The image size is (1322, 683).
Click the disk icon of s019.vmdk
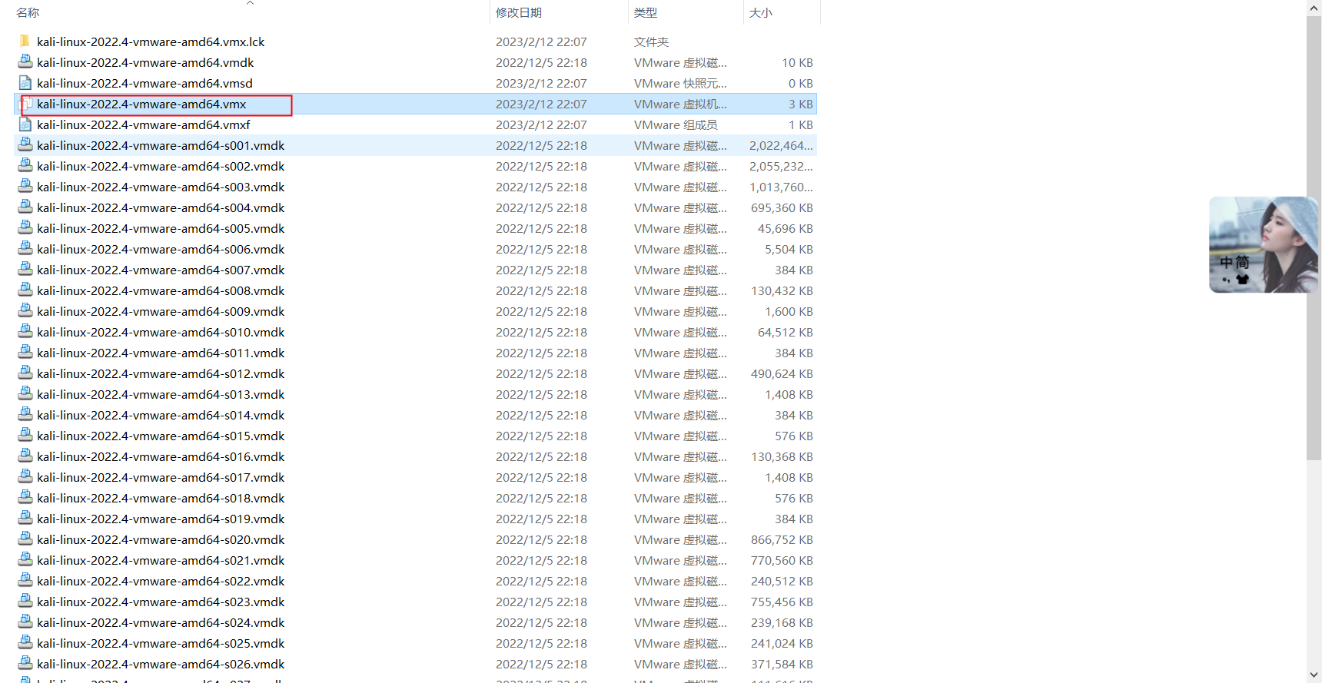pyautogui.click(x=25, y=518)
